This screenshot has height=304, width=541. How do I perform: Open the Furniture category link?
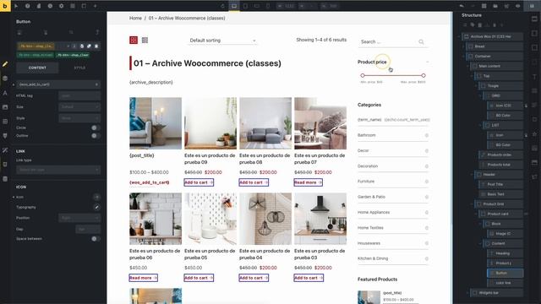(x=366, y=182)
